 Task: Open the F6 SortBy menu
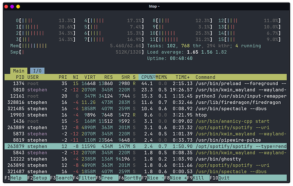point(130,178)
